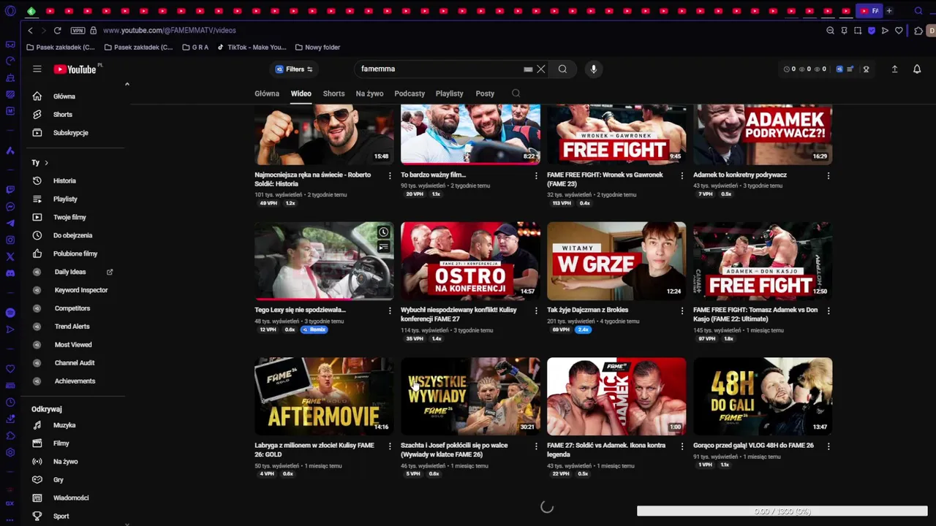Open G R A bookmark folder
The image size is (936, 526).
point(195,47)
